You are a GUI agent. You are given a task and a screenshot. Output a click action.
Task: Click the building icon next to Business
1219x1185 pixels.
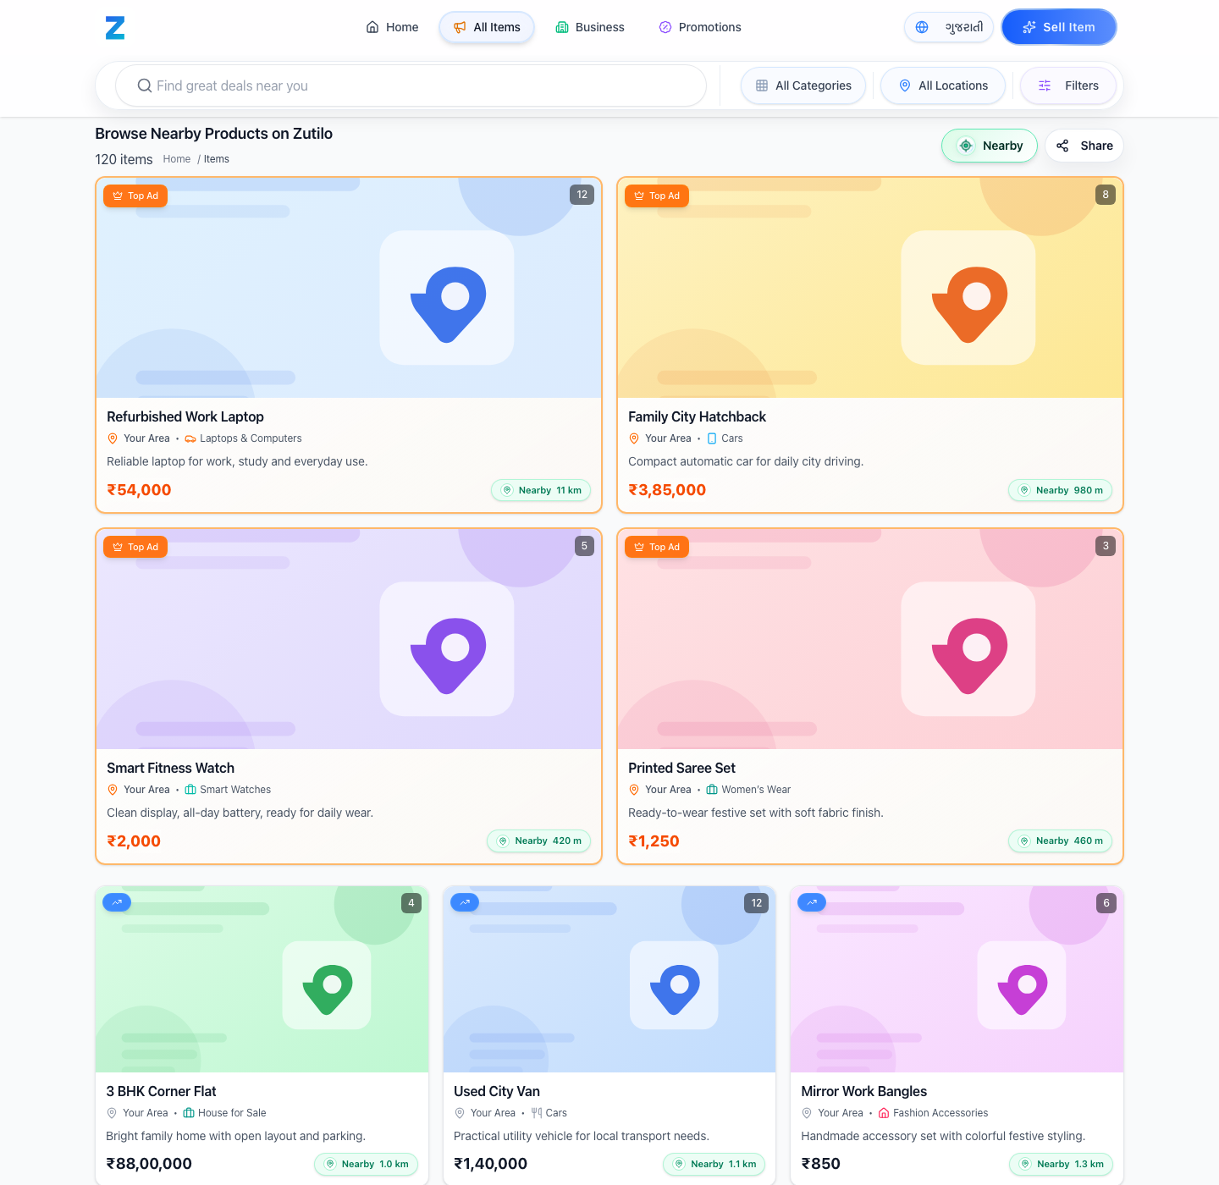tap(561, 27)
